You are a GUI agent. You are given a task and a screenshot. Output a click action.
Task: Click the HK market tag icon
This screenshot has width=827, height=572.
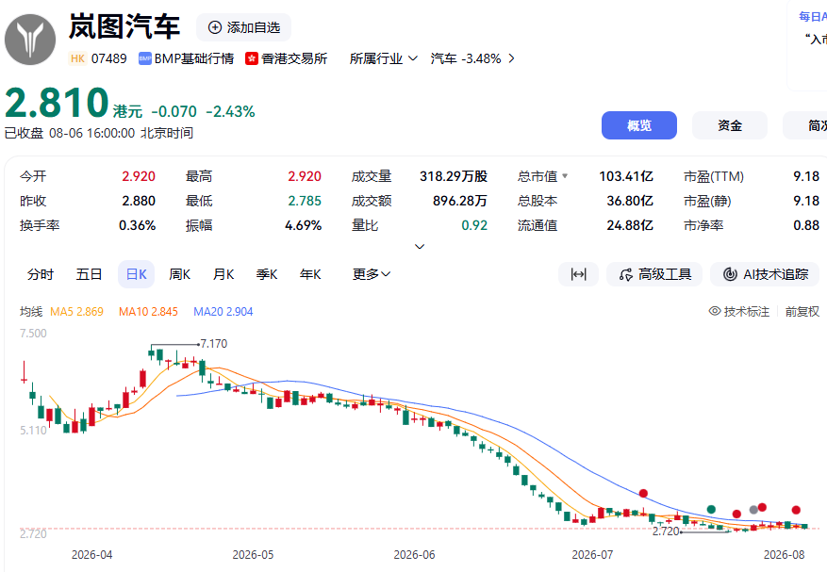pyautogui.click(x=77, y=58)
